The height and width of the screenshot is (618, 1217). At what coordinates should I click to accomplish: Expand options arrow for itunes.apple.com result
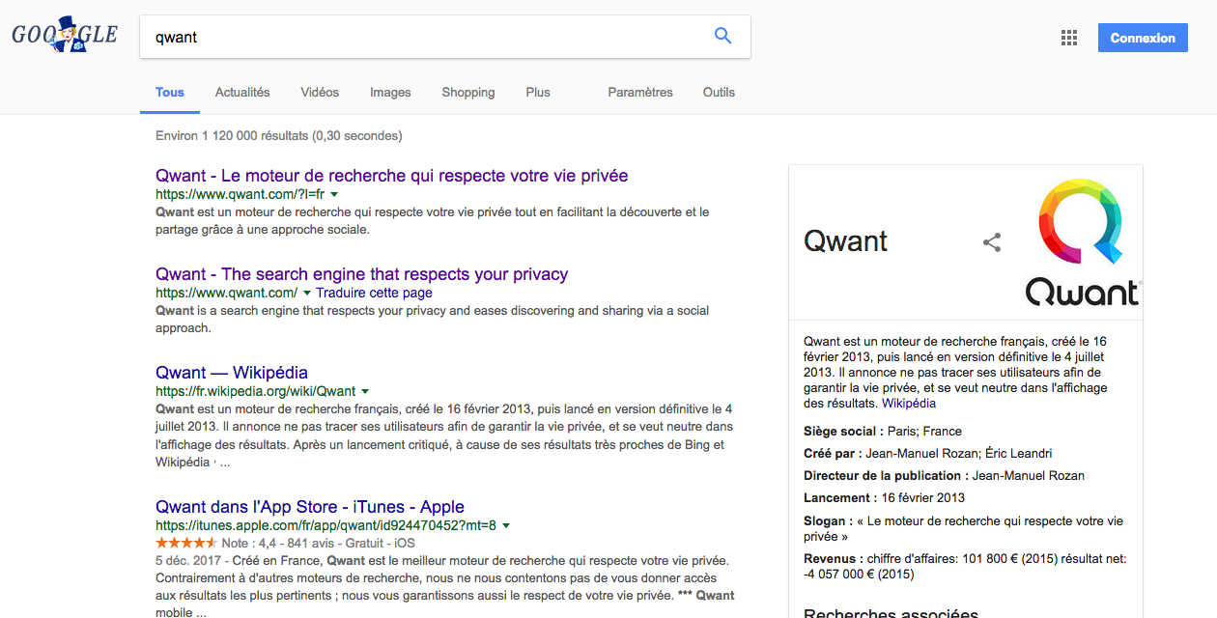pos(506,525)
